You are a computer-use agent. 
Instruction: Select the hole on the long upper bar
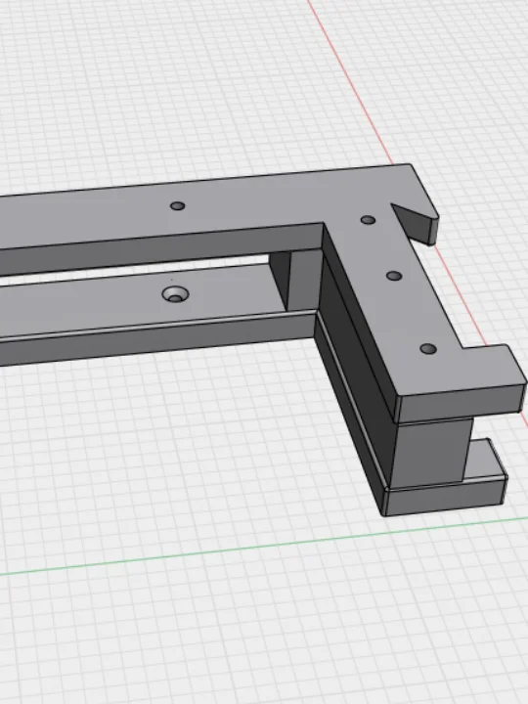[x=177, y=206]
